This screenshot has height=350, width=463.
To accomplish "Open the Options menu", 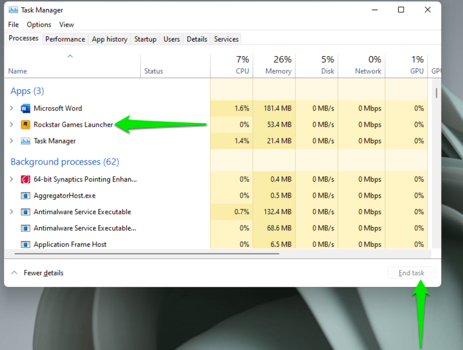I will pos(39,25).
